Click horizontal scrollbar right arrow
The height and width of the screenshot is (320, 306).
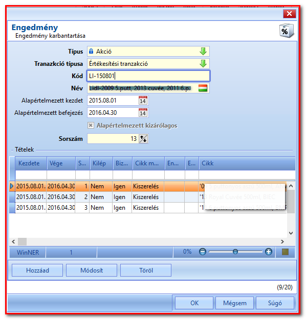[x=282, y=241]
